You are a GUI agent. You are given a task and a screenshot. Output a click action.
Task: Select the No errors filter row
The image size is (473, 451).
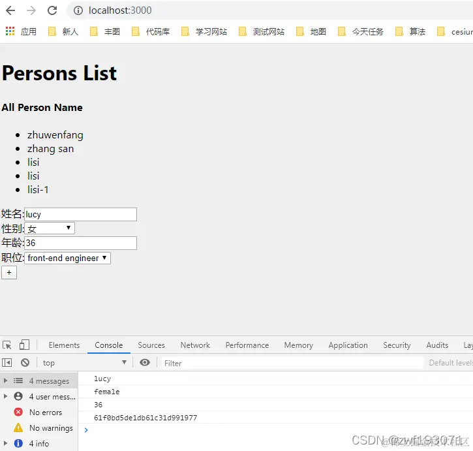[39, 412]
